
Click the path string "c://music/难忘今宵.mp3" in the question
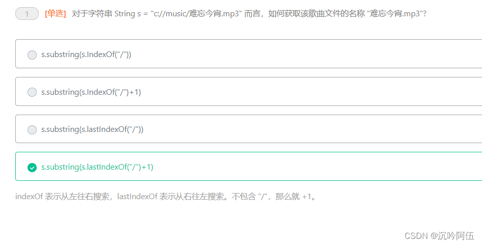point(196,14)
